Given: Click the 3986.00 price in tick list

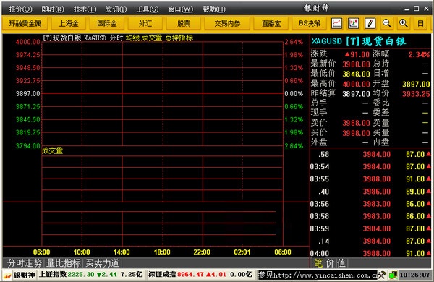Looking at the screenshot, I should coord(376,192).
